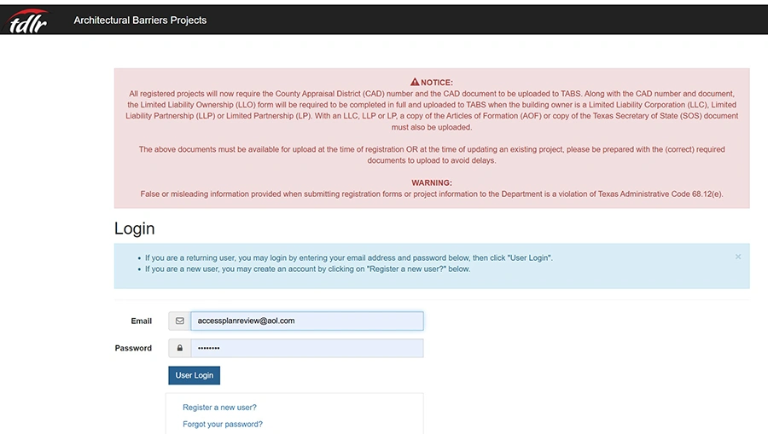The width and height of the screenshot is (768, 434).
Task: Open the "Register a new user?" link
Action: pyautogui.click(x=219, y=408)
